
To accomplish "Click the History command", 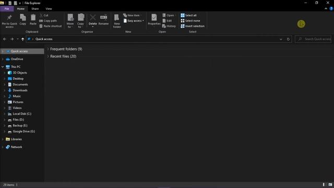I will 169,26.
